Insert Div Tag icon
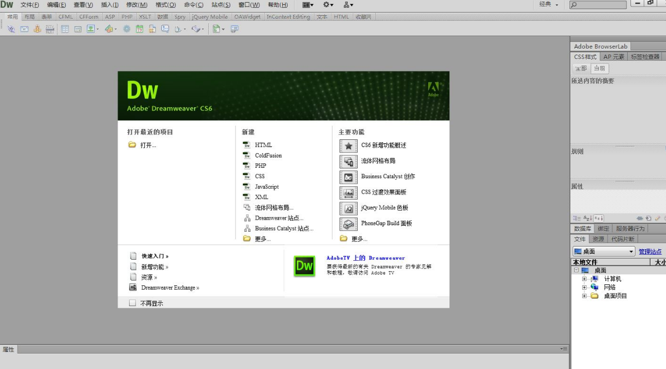The height and width of the screenshot is (369, 666). tap(78, 29)
